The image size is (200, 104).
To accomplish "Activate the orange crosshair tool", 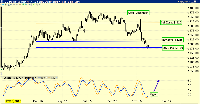I will click(20, 4).
